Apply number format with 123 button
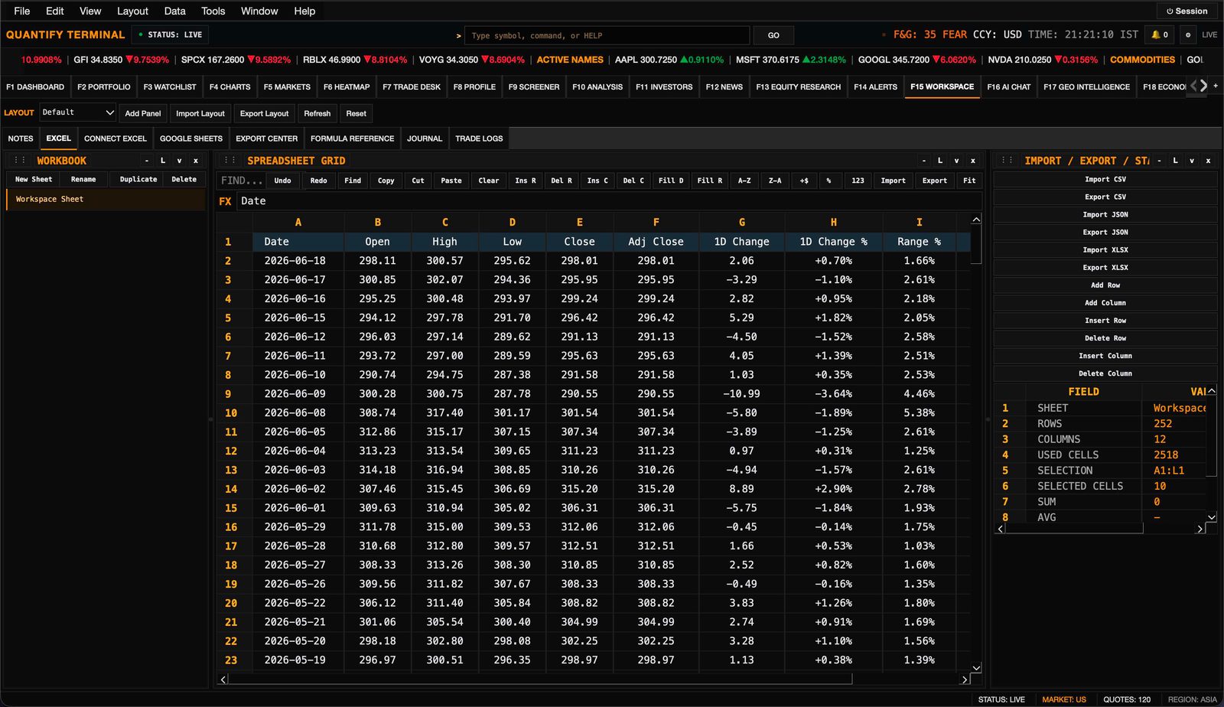This screenshot has width=1224, height=707. (858, 181)
